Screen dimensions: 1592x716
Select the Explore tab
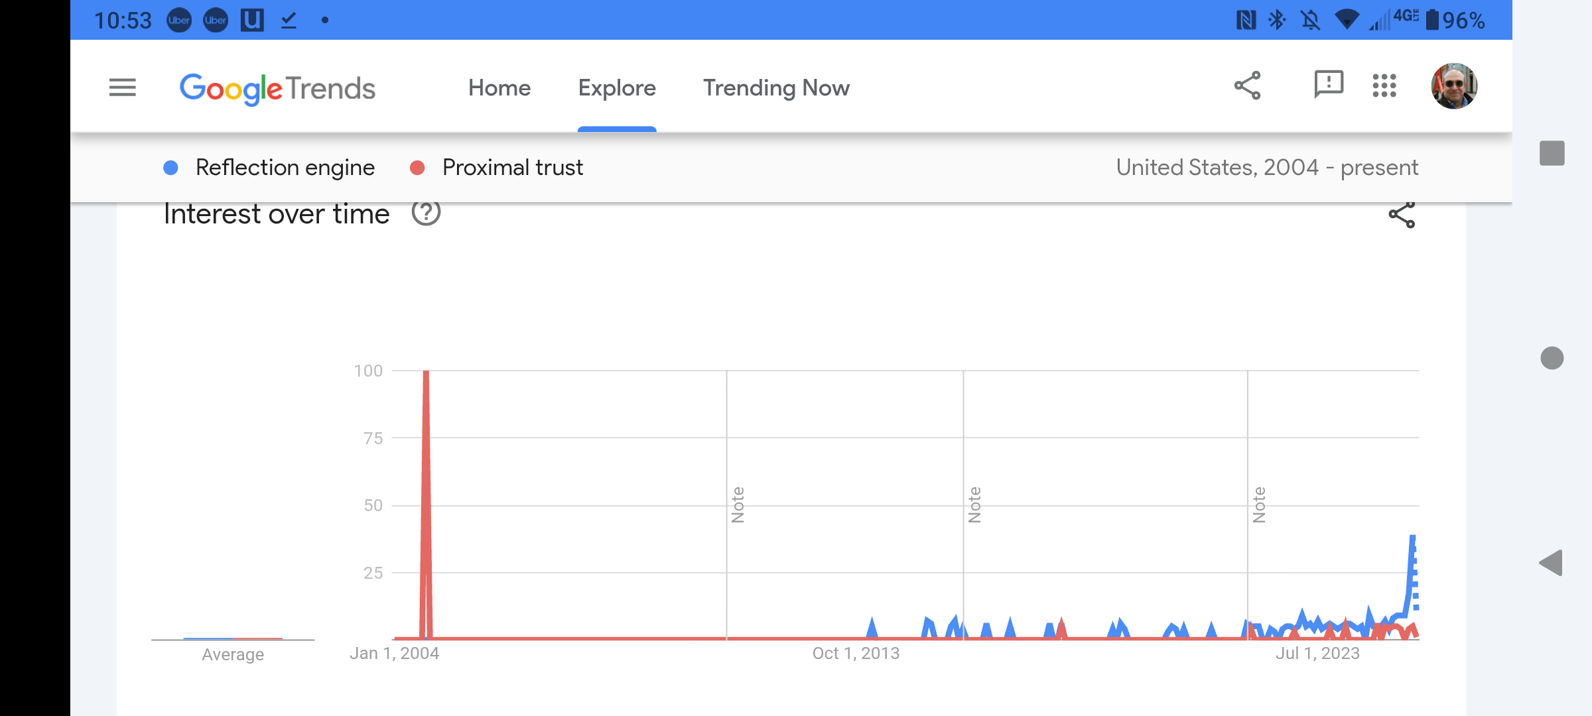pos(617,88)
